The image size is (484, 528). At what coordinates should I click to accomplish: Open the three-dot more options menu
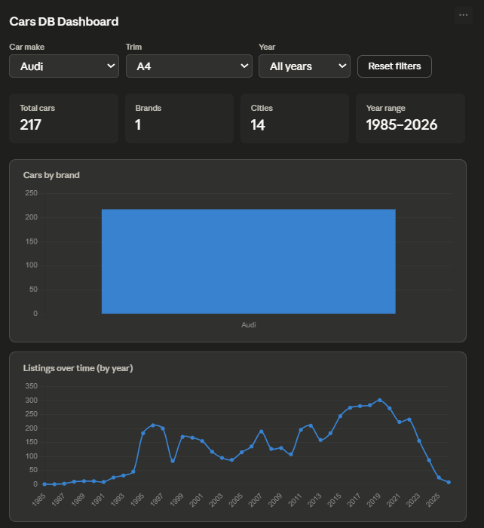[x=463, y=15]
